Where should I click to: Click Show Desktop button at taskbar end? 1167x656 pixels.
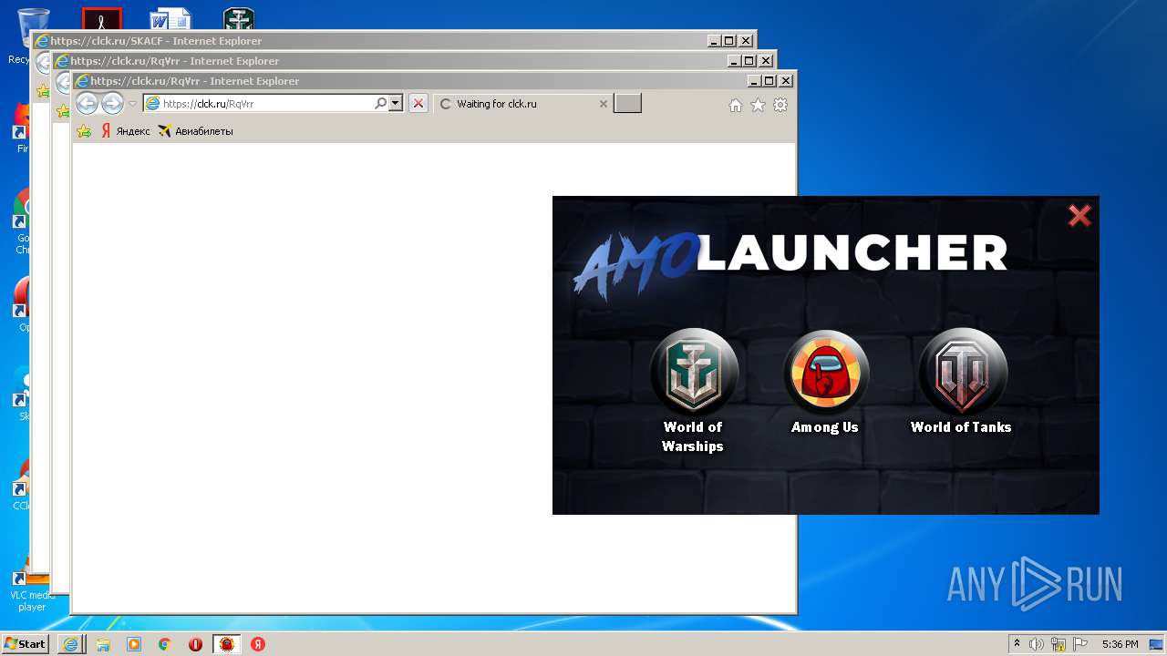pyautogui.click(x=1158, y=644)
